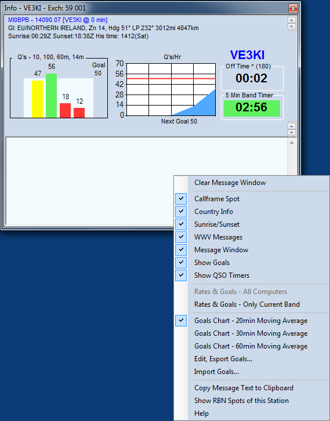330x421 pixels.
Task: Click the green 5 Min Band Timer
Action: coord(252,108)
